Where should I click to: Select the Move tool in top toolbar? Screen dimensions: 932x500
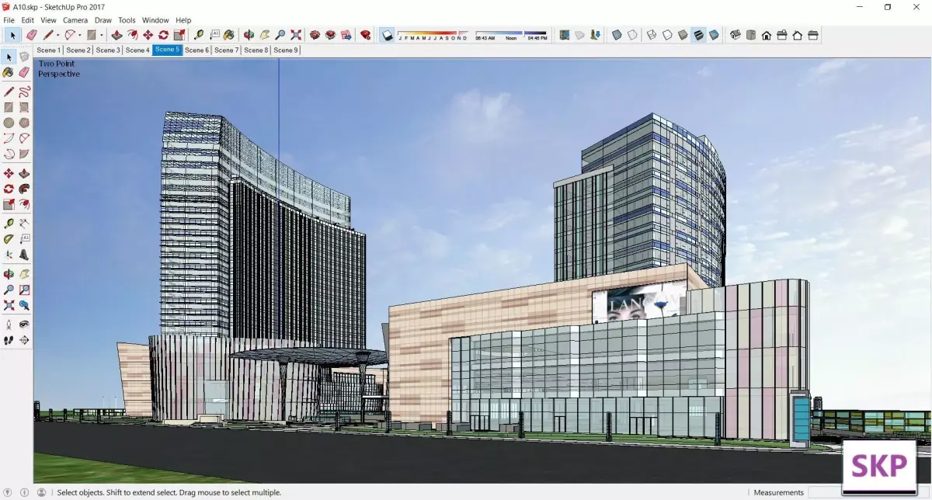click(148, 35)
